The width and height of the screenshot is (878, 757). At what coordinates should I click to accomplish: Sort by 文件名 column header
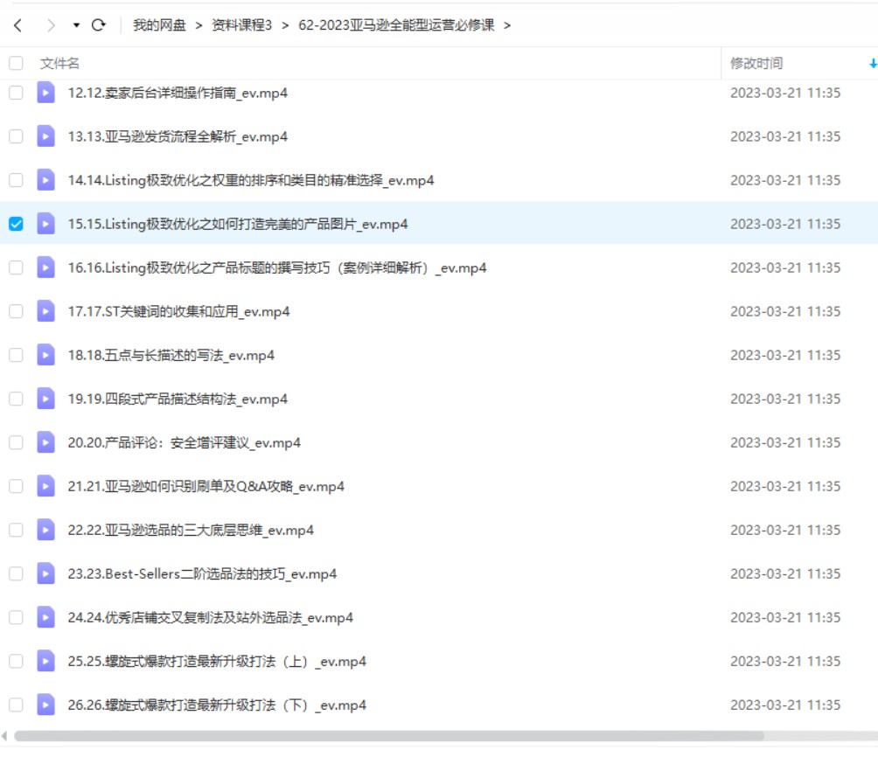[59, 63]
